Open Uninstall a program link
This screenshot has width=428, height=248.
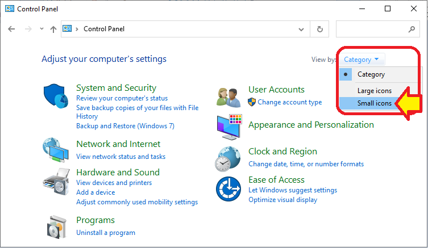pyautogui.click(x=106, y=233)
